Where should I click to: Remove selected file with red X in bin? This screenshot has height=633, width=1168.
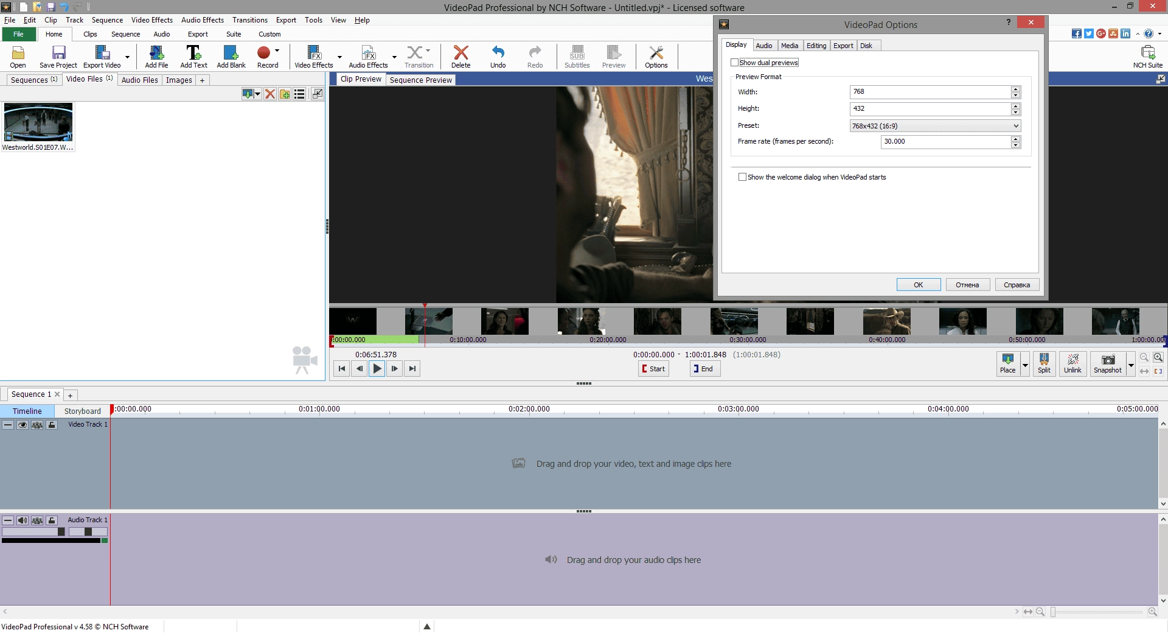(269, 94)
